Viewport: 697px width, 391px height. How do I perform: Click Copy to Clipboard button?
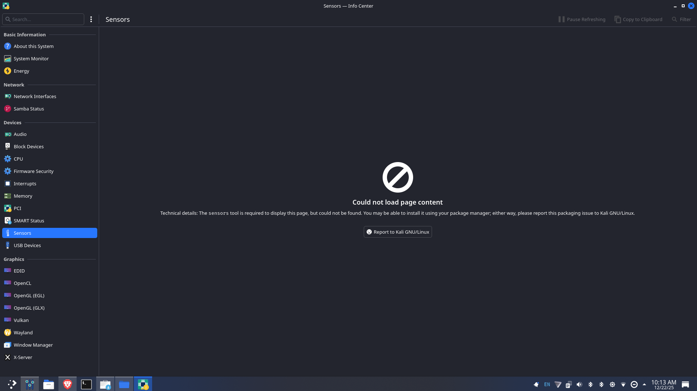point(638,19)
